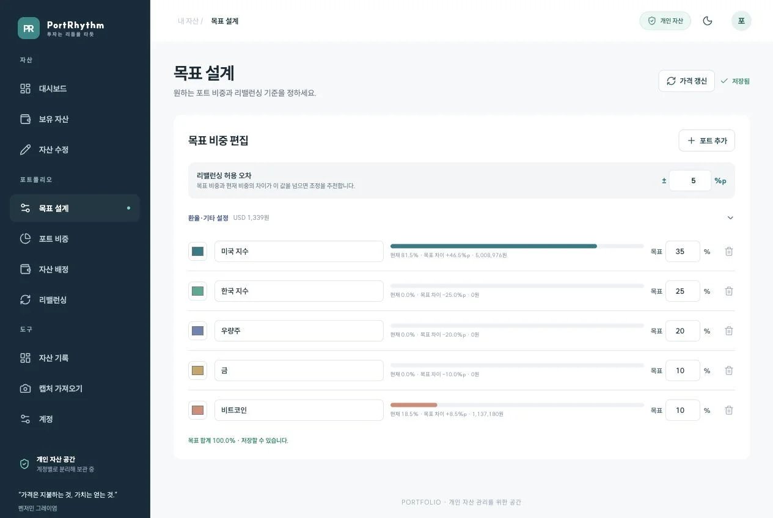Open the 미국 지수 color swatch

[x=197, y=252]
